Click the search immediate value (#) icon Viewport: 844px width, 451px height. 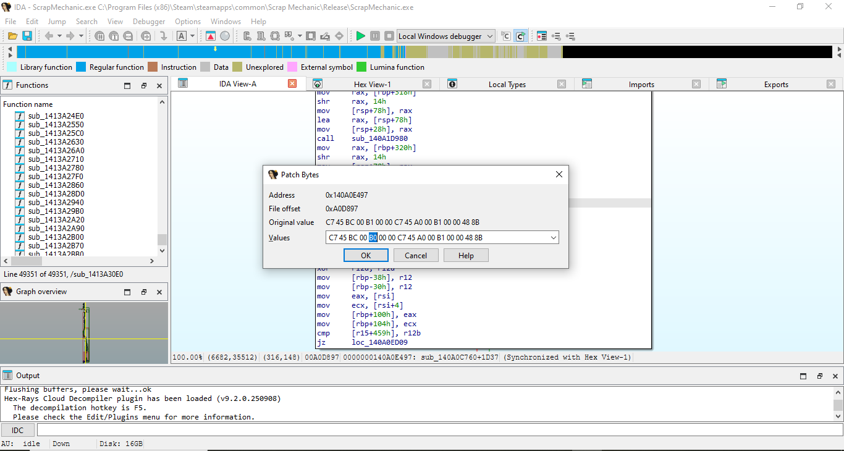(x=99, y=36)
